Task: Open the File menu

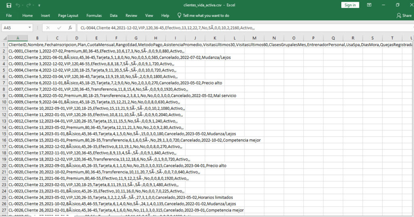Action: tap(9, 15)
